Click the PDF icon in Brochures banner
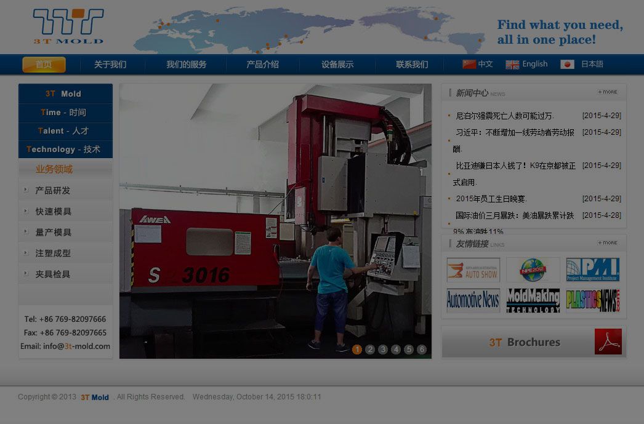644x424 pixels. pyautogui.click(x=608, y=342)
